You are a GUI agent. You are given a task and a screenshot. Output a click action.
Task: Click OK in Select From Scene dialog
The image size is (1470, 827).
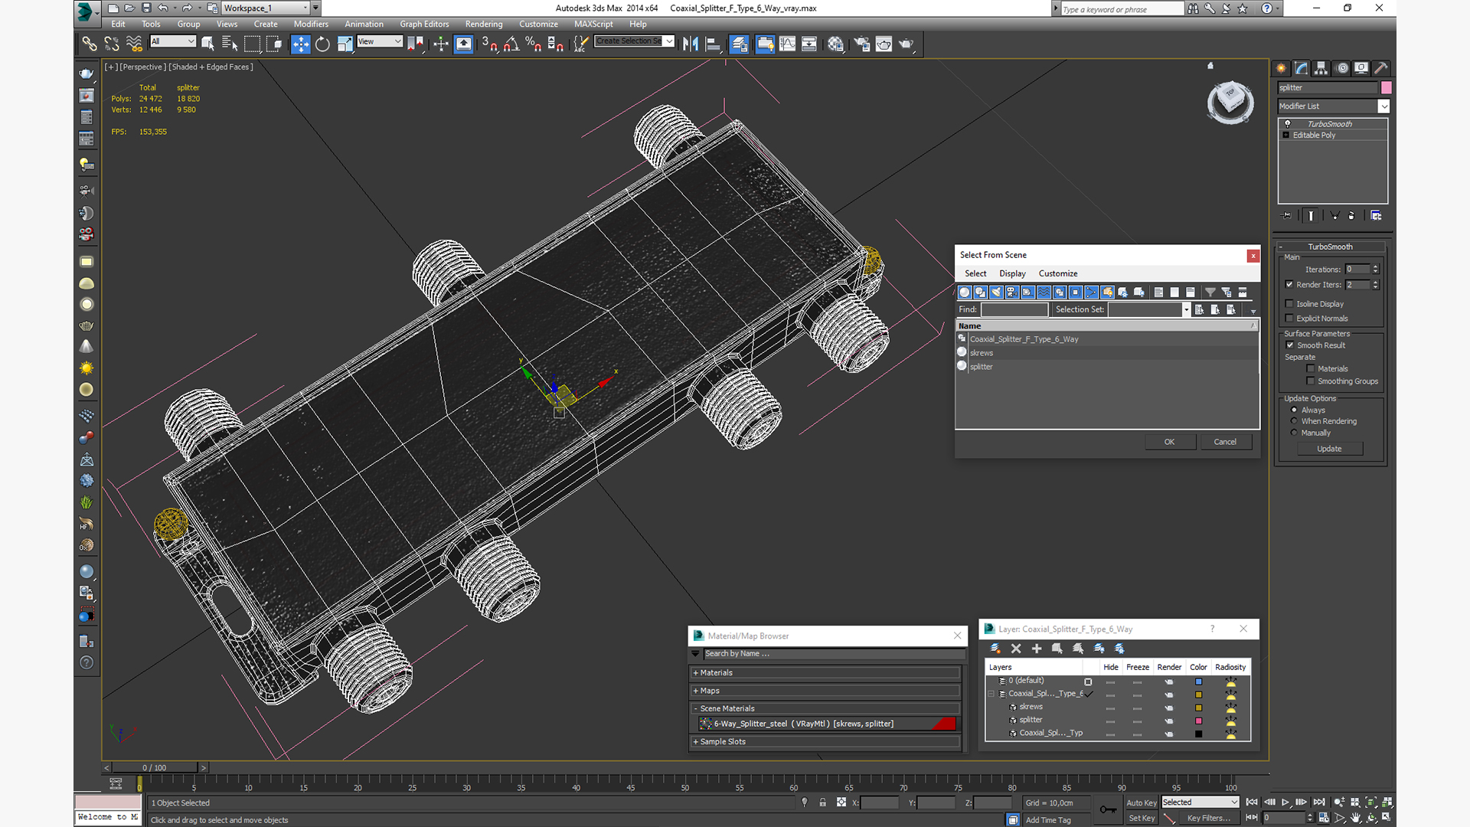click(1170, 442)
